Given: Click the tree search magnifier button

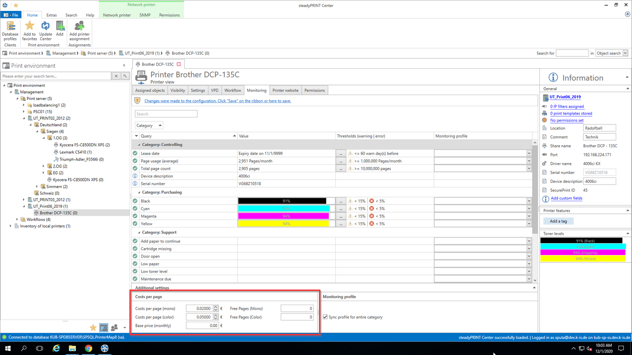Looking at the screenshot, I should (125, 76).
